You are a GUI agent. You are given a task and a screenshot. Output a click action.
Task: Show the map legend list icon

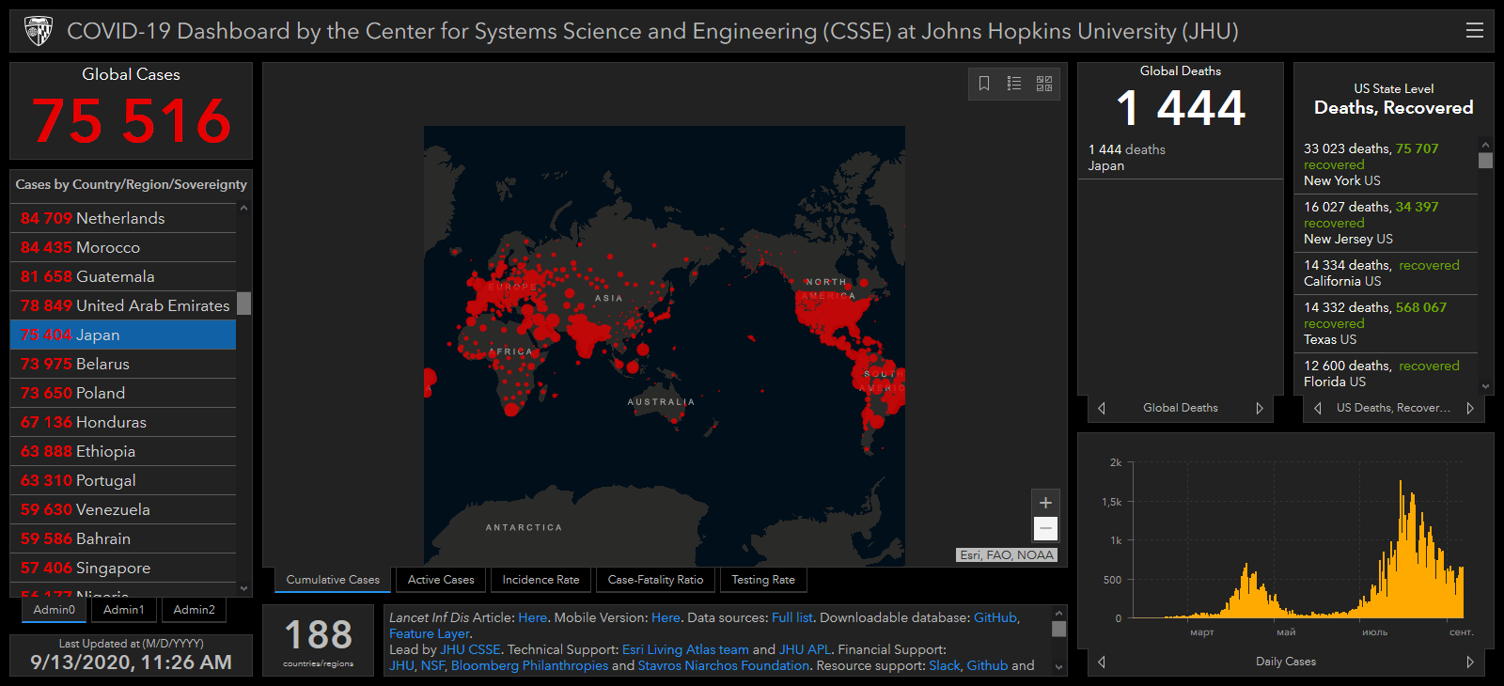1014,84
